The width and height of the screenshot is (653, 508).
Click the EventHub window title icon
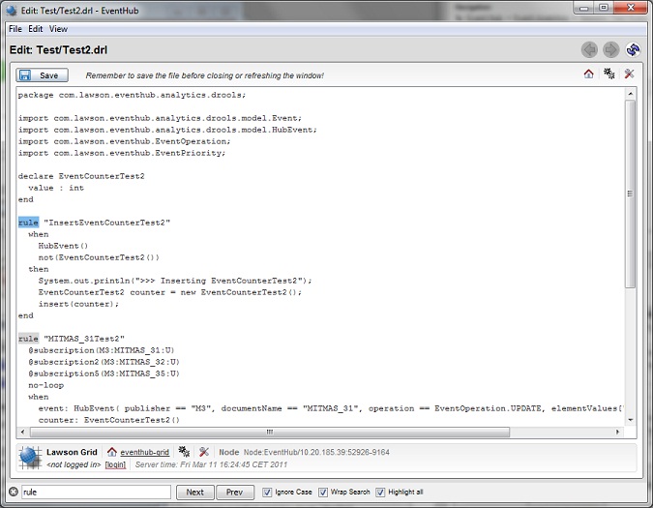(12, 11)
